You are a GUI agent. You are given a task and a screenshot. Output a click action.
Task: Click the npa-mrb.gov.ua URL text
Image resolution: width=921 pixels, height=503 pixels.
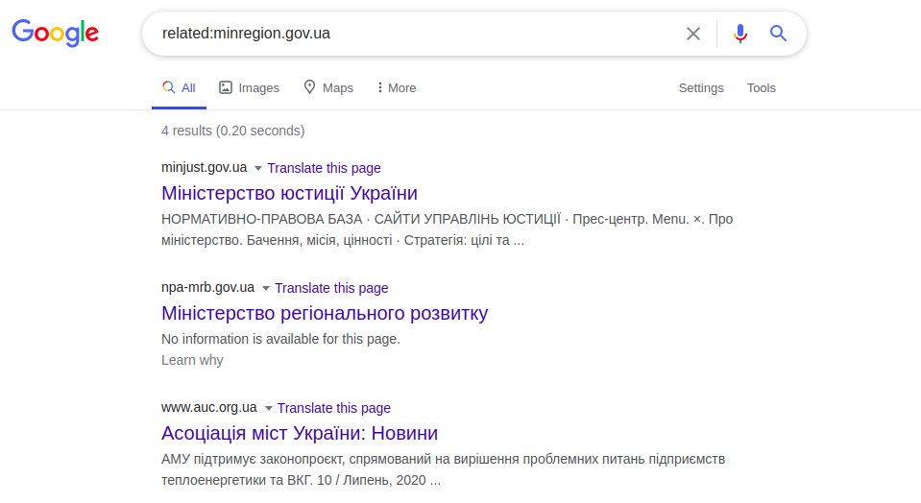tap(208, 288)
